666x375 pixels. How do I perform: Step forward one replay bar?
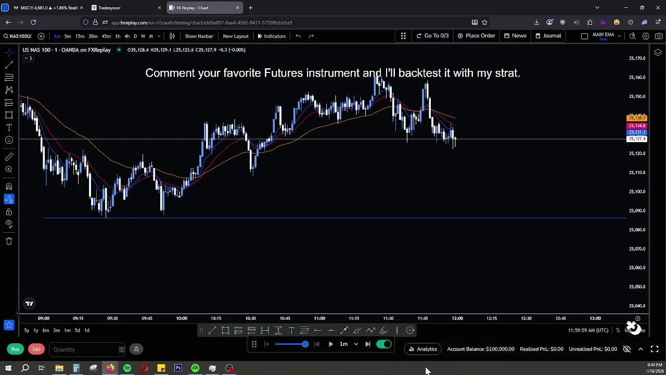point(368,344)
